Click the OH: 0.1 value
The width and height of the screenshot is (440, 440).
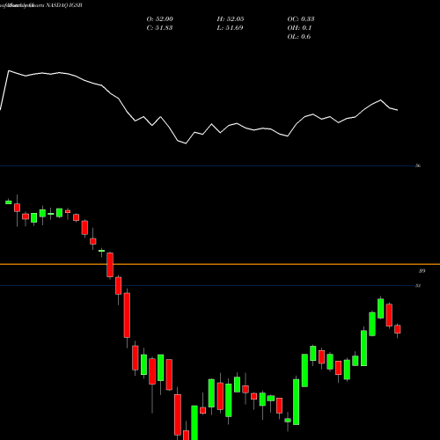[x=299, y=28]
